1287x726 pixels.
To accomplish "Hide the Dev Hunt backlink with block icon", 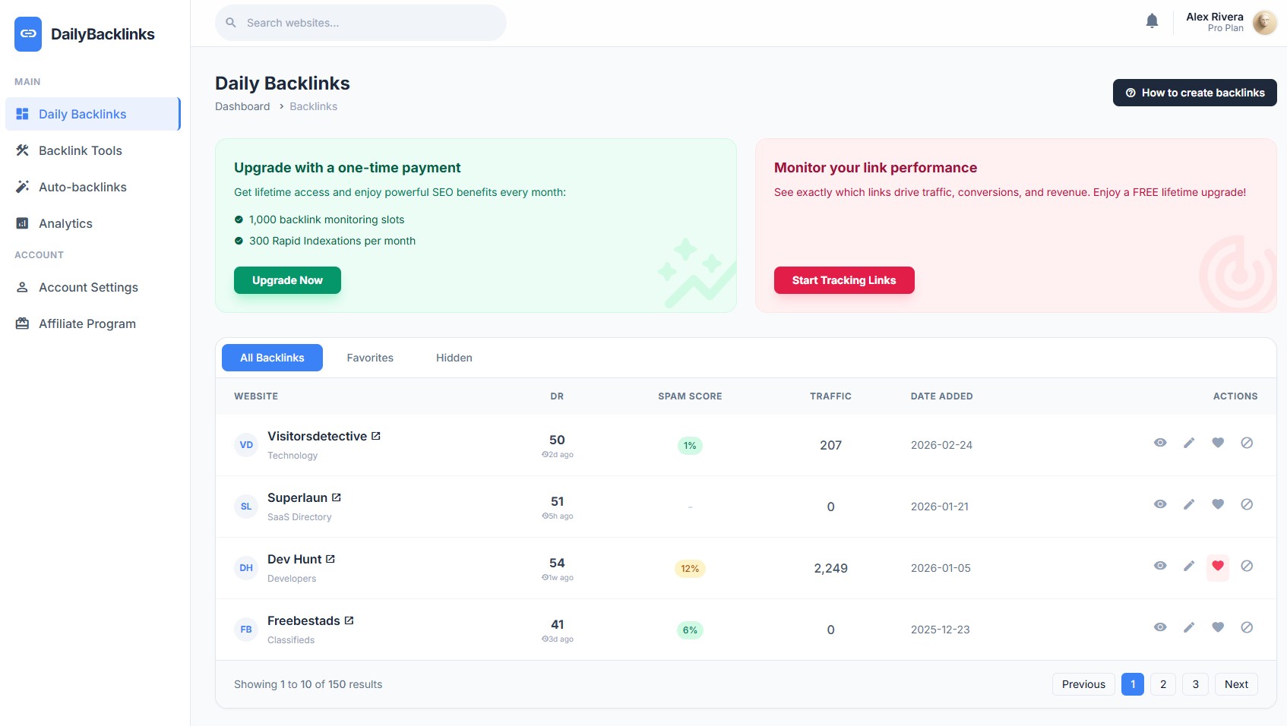I will [1247, 566].
